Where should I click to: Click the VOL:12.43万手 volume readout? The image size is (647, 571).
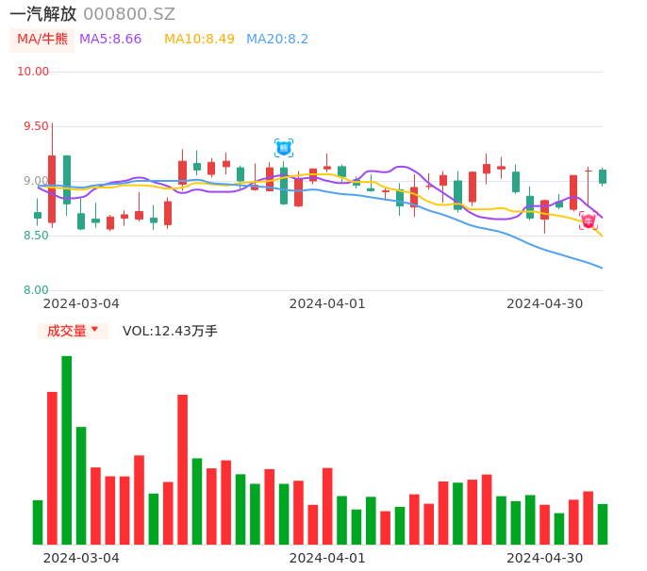coord(170,331)
